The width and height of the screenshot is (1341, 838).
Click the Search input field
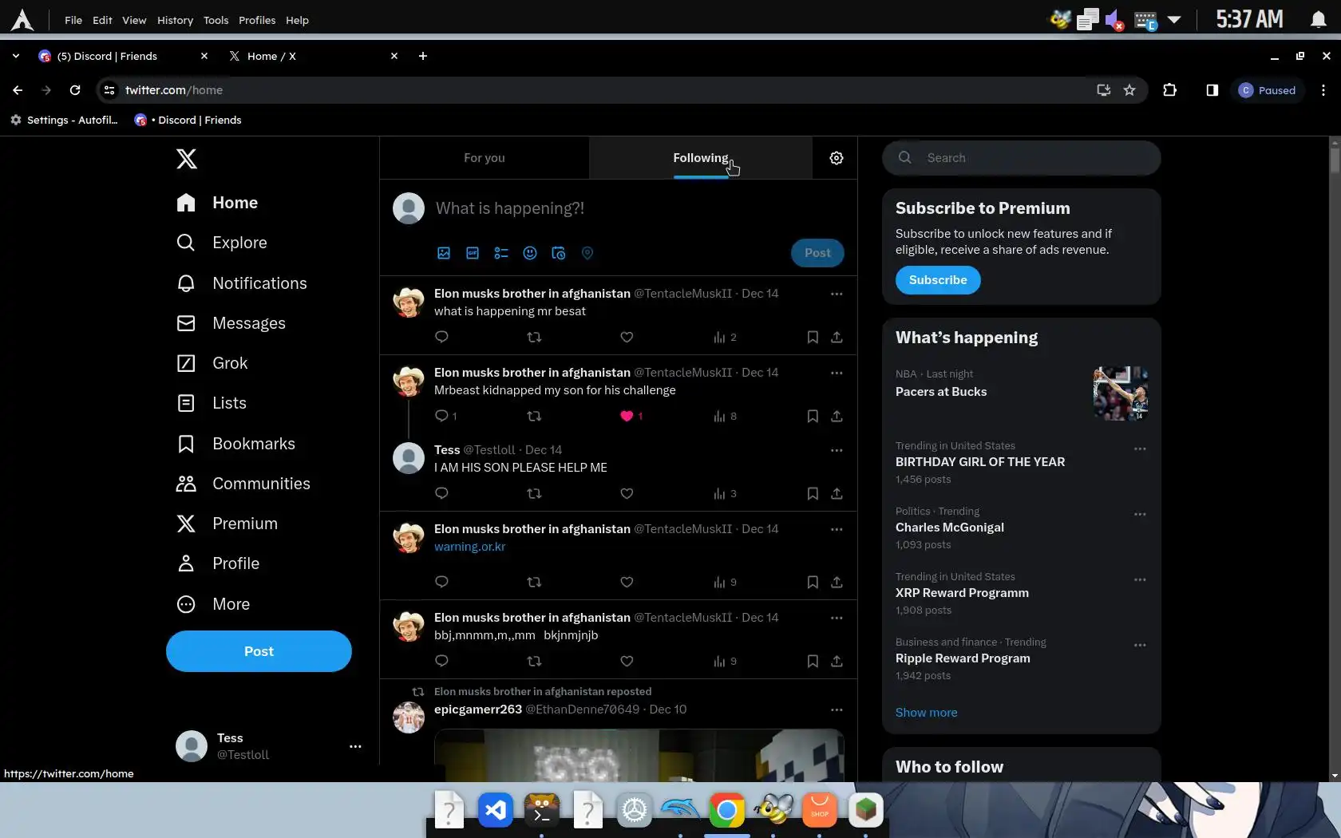pyautogui.click(x=1021, y=158)
